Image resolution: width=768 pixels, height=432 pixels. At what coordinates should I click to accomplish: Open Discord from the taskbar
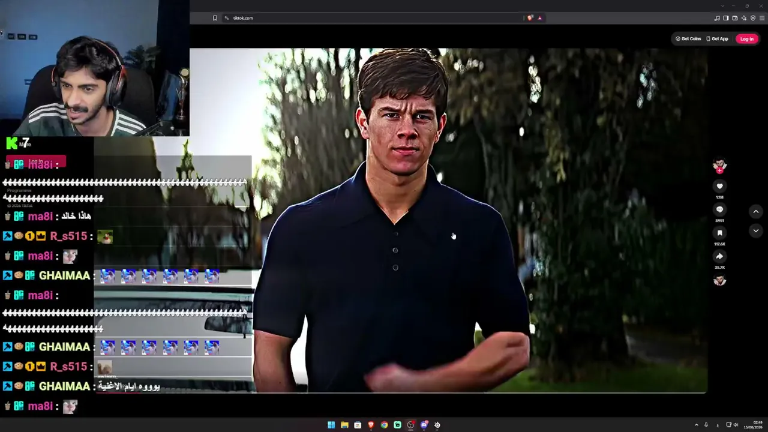[x=424, y=425]
